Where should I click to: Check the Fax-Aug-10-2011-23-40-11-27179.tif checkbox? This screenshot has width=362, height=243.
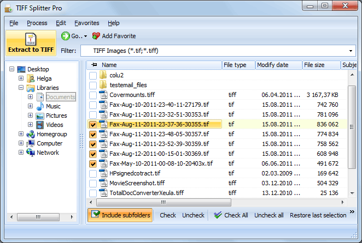pos(93,105)
